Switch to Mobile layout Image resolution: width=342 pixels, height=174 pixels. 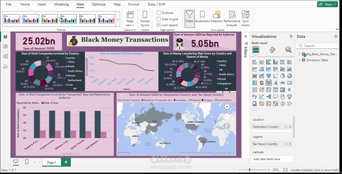tap(145, 19)
